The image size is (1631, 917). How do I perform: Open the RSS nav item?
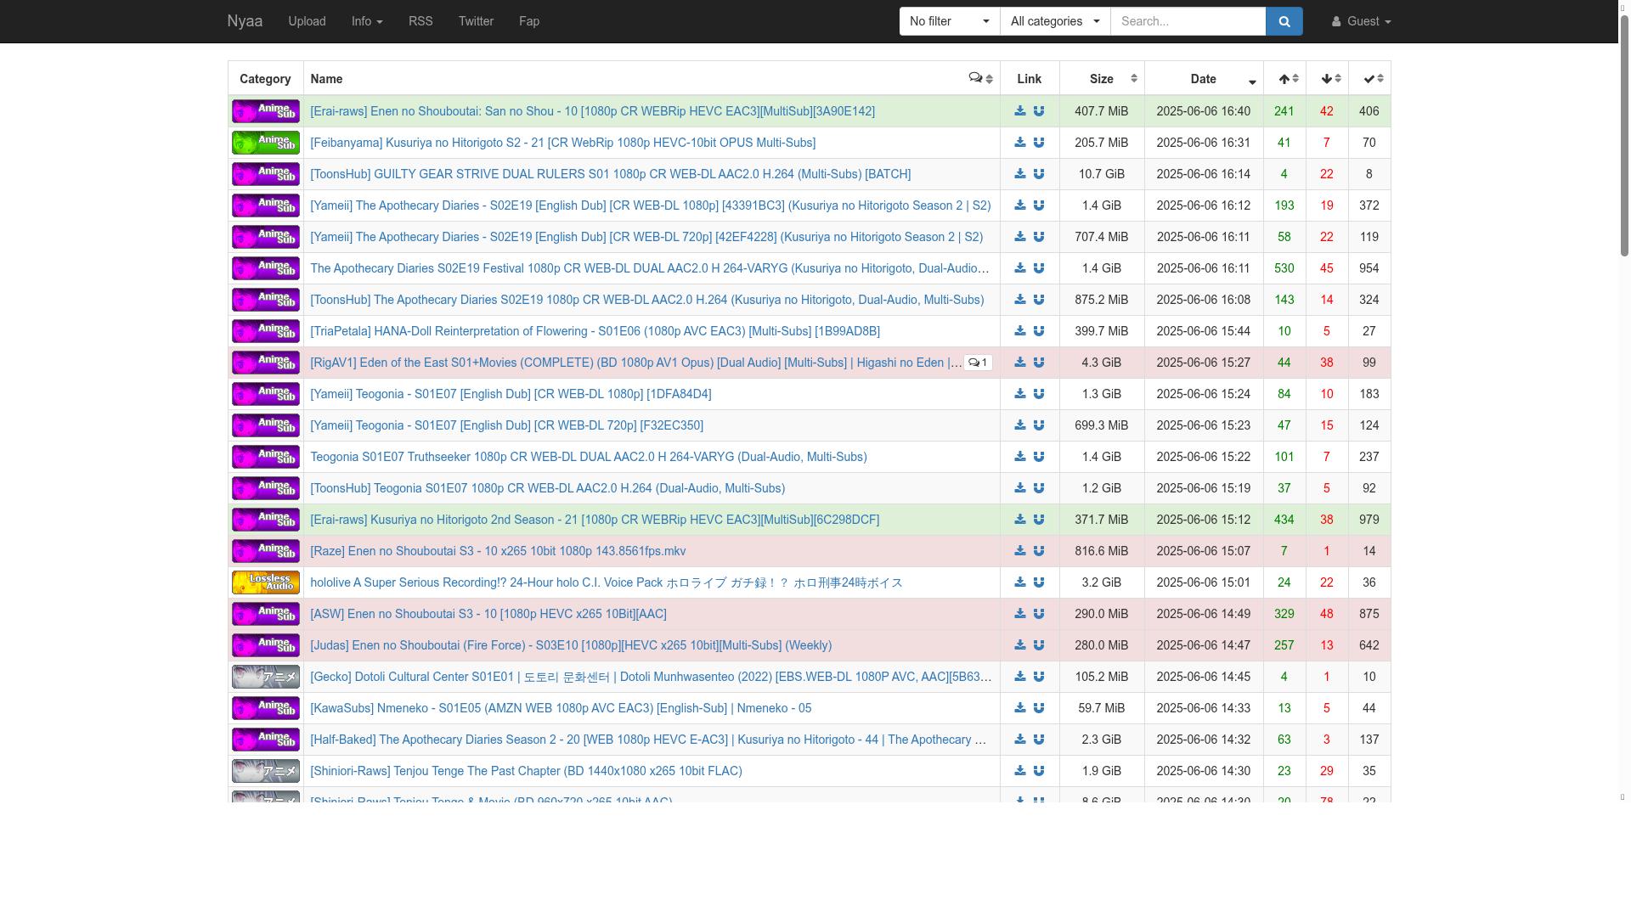pyautogui.click(x=420, y=21)
